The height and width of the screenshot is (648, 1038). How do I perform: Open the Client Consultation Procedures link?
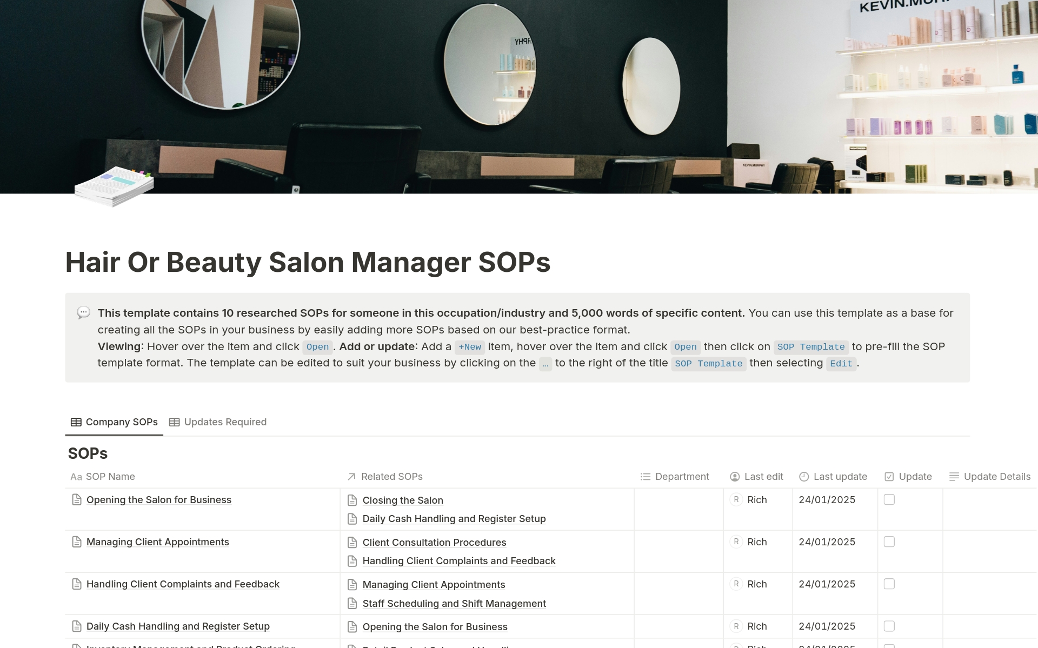click(434, 542)
